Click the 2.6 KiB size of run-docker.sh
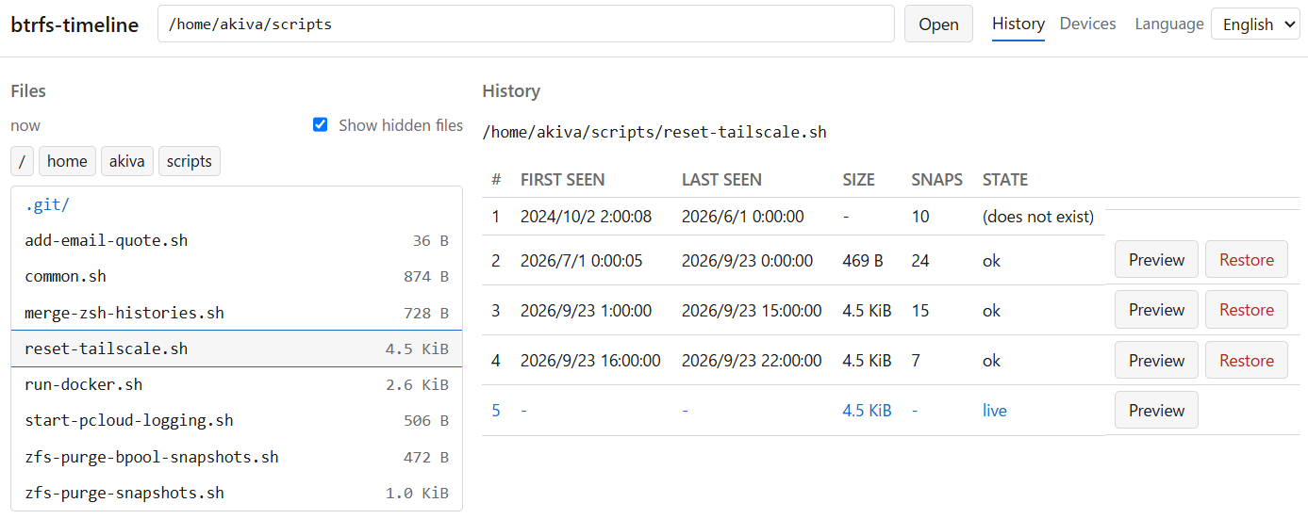Image resolution: width=1308 pixels, height=519 pixels. pyautogui.click(x=417, y=384)
